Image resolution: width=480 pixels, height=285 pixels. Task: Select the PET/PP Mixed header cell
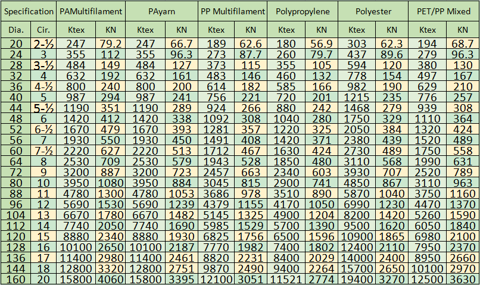pyautogui.click(x=444, y=11)
